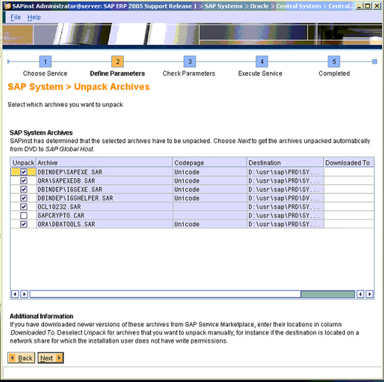Select step 4 Execute Service marker
384x382 pixels.
262,62
